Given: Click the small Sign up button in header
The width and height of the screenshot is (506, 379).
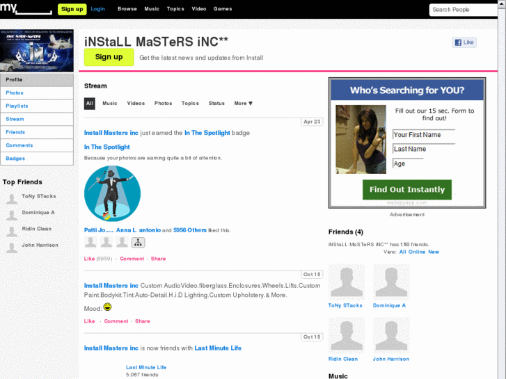Looking at the screenshot, I should coord(72,9).
